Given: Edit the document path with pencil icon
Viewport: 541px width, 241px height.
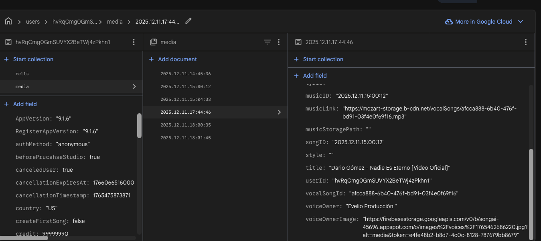Looking at the screenshot, I should [188, 21].
